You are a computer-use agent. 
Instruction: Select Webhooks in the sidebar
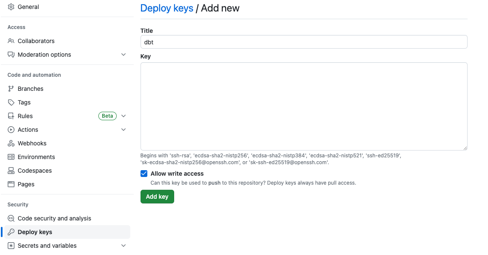[x=32, y=143]
